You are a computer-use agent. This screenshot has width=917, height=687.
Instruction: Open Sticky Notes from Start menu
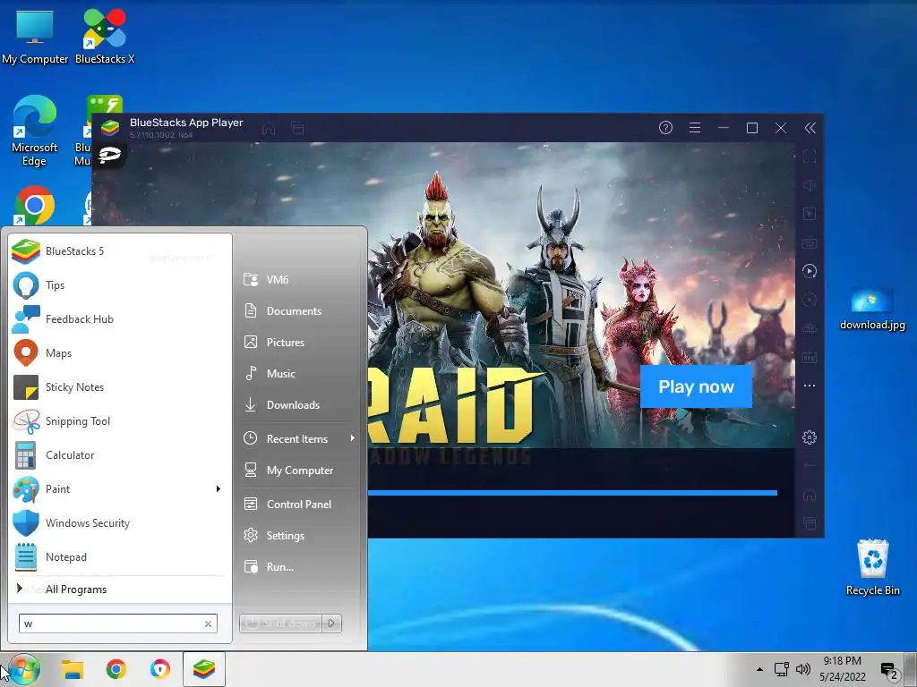pos(120,386)
